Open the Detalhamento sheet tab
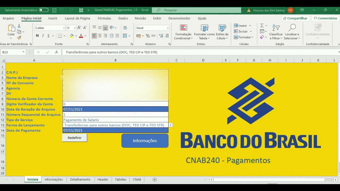The height and width of the screenshot is (191, 340). pos(80,180)
